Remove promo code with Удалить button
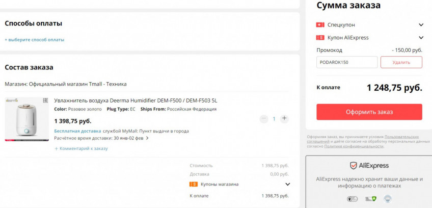 tap(401, 62)
